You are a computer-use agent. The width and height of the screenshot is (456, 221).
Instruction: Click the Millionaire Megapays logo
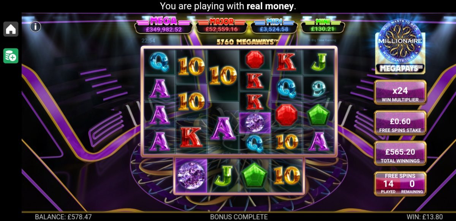[x=400, y=52]
